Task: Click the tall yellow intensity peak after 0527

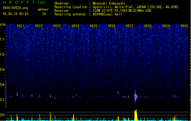Action: tap(136, 115)
